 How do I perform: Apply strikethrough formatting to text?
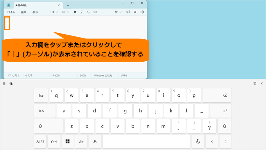pos(89,12)
